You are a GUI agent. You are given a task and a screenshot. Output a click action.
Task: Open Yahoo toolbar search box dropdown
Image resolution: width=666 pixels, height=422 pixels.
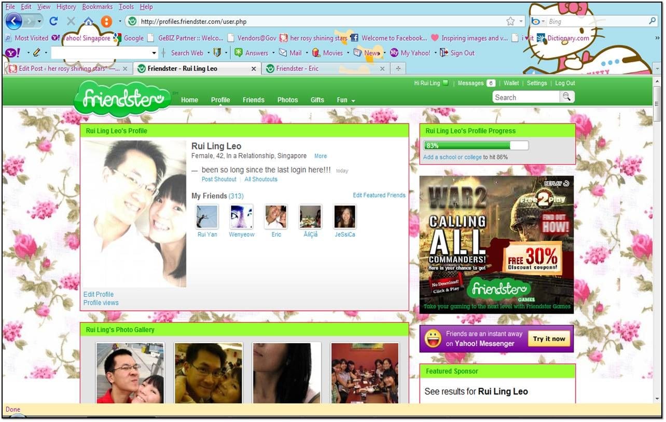(x=154, y=53)
